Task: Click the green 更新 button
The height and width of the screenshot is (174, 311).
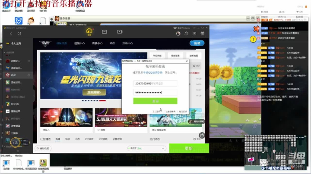Action: 189,148
